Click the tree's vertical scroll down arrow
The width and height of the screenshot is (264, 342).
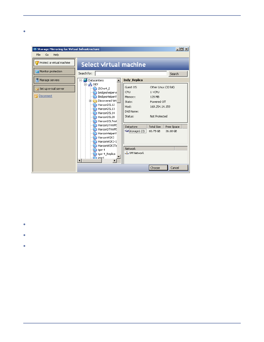tap(119, 157)
